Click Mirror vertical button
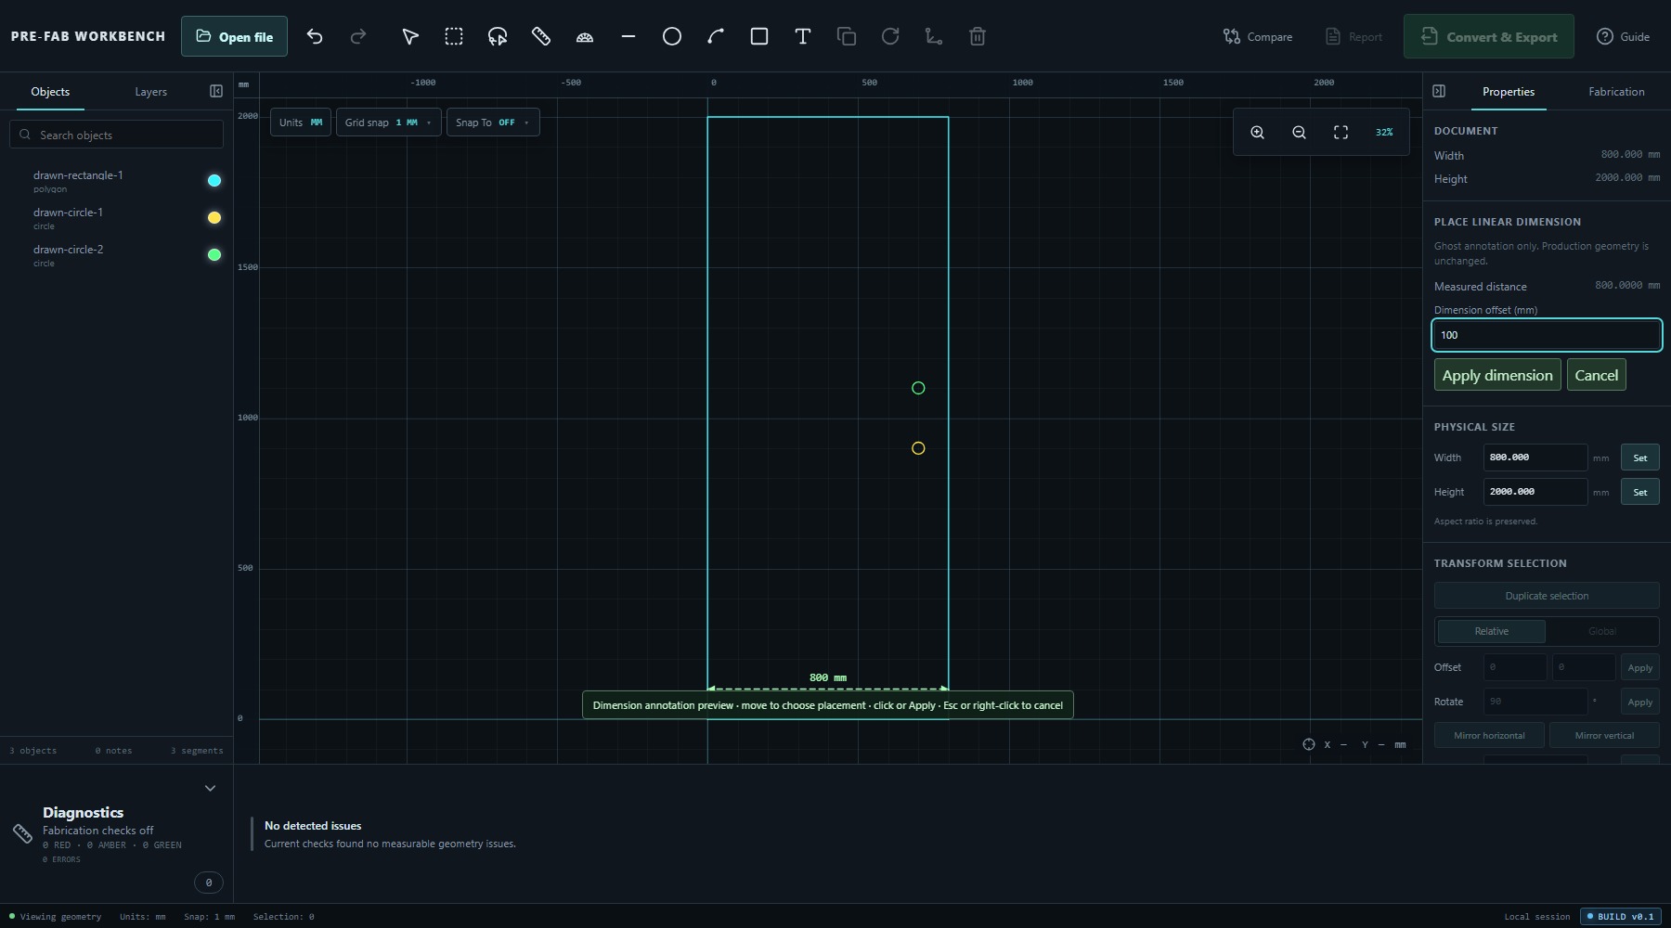This screenshot has height=928, width=1671. pos(1604,735)
